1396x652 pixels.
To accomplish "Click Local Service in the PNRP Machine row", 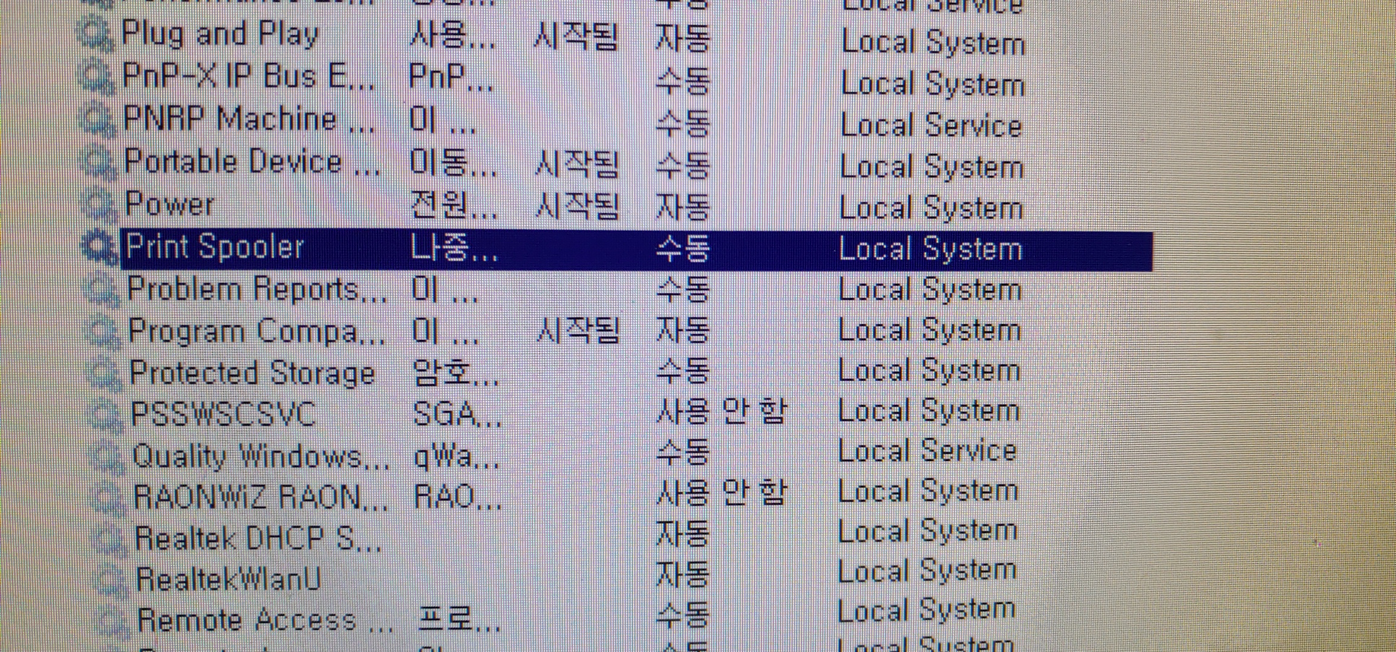I will pos(931,126).
